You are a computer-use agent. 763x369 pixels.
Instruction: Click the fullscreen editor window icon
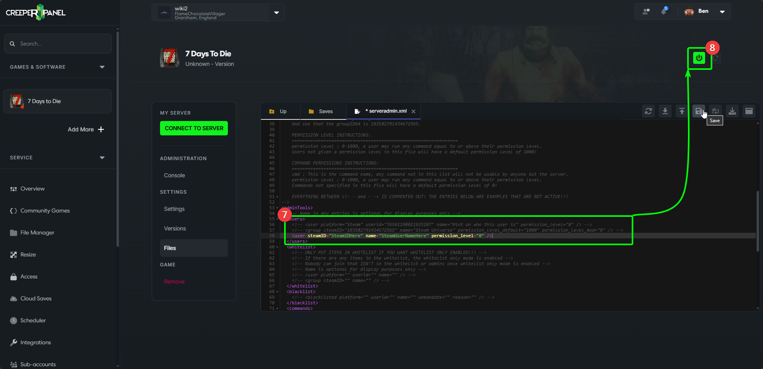pos(749,111)
